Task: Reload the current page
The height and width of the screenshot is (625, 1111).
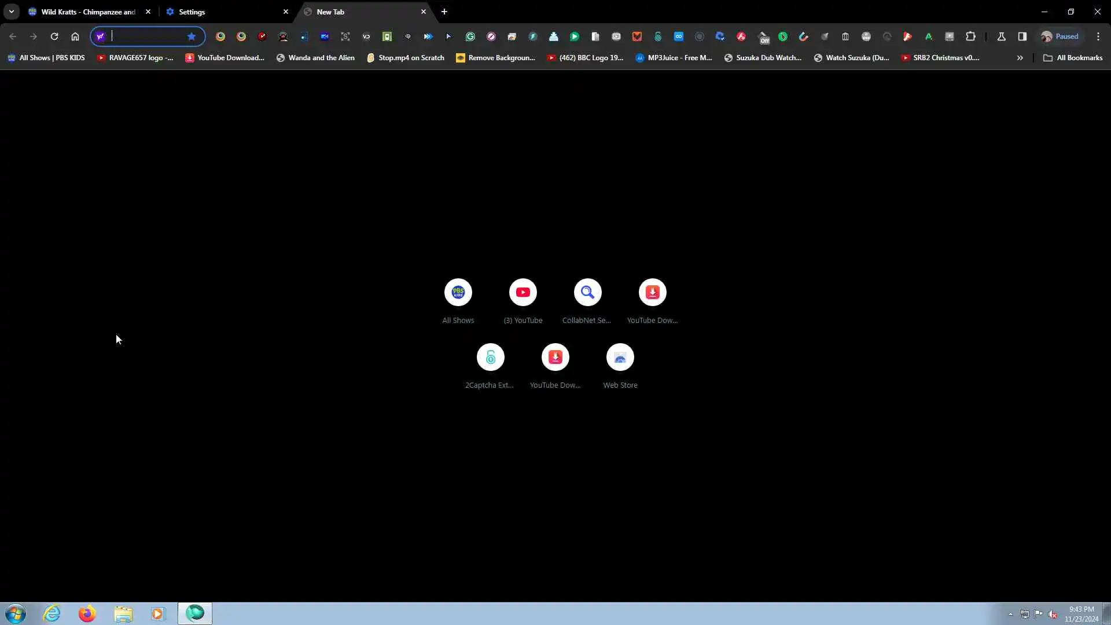Action: [54, 36]
